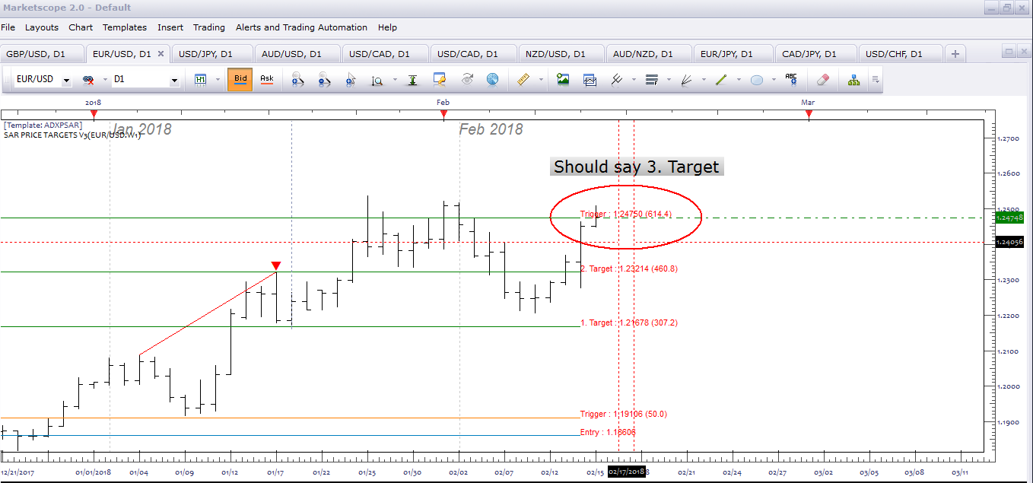Select the cursor zoom pointer tool

[350, 79]
